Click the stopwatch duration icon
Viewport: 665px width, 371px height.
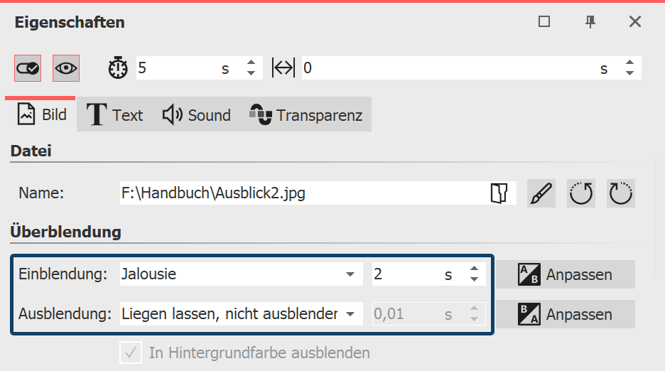(x=117, y=68)
